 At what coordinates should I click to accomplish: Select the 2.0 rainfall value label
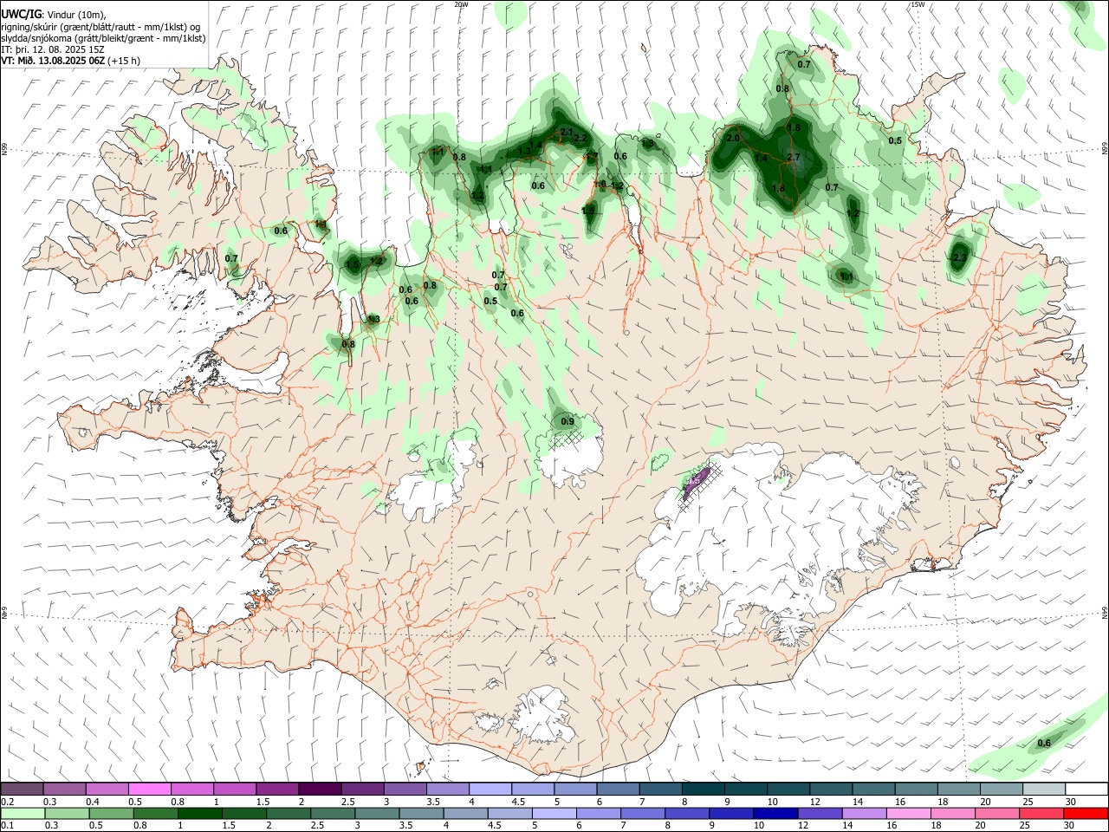pyautogui.click(x=733, y=138)
